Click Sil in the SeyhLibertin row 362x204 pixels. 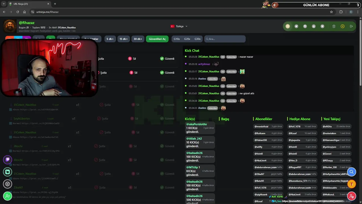134,118
